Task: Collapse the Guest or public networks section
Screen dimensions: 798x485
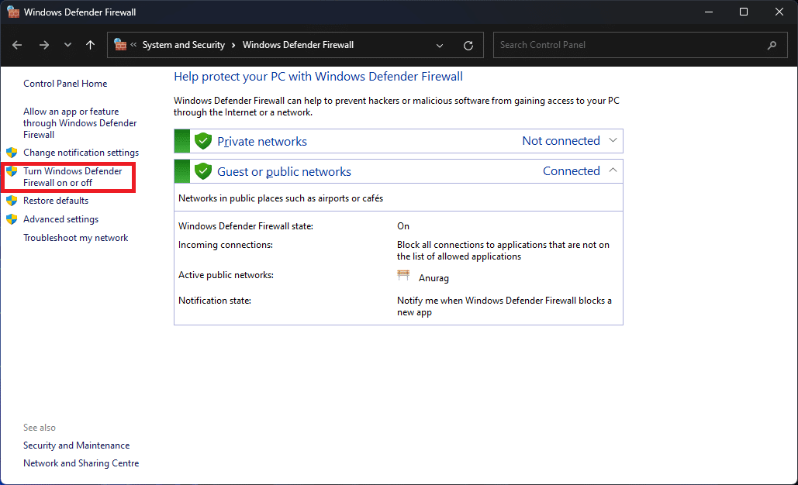Action: click(x=613, y=170)
